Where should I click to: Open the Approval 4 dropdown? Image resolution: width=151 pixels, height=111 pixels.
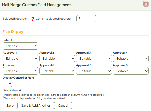click(x=131, y=58)
